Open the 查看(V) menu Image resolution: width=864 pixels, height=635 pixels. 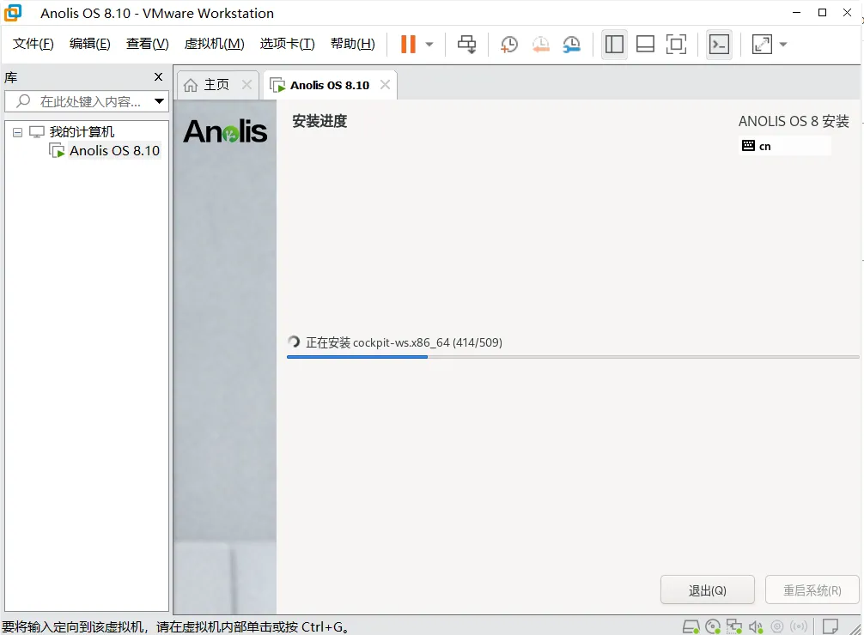[147, 44]
